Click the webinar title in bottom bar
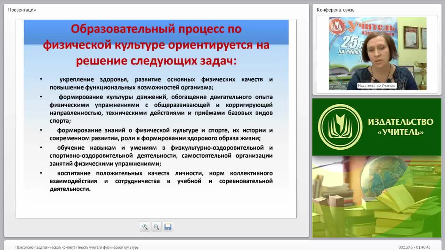The image size is (445, 250). pos(77,247)
